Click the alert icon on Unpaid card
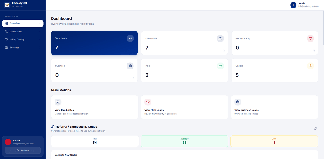The image size is (324, 159). click(x=310, y=66)
